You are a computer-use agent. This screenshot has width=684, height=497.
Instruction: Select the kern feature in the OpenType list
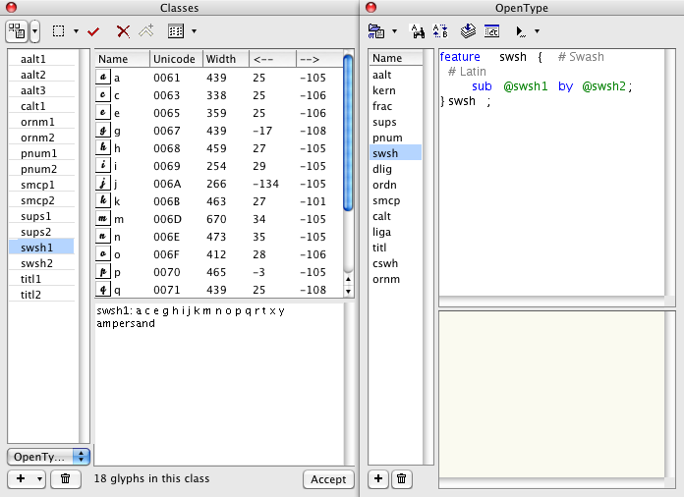point(395,90)
